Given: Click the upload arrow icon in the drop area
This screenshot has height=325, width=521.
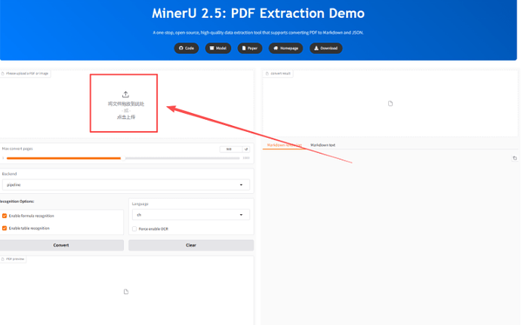Looking at the screenshot, I should coord(125,94).
